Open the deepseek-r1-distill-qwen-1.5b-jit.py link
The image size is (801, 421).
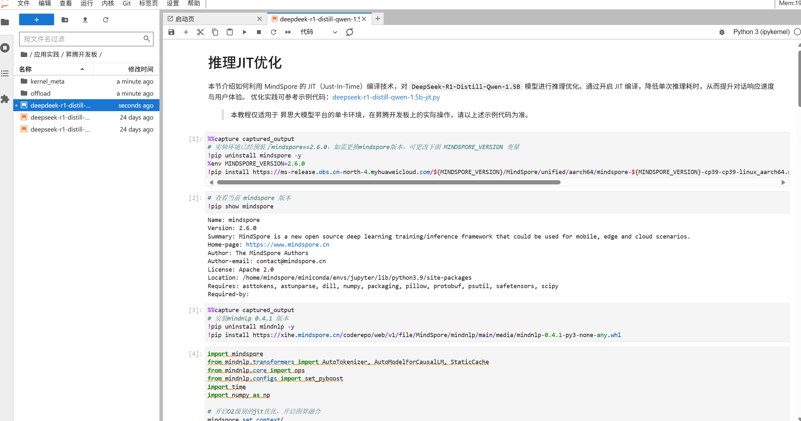click(386, 97)
